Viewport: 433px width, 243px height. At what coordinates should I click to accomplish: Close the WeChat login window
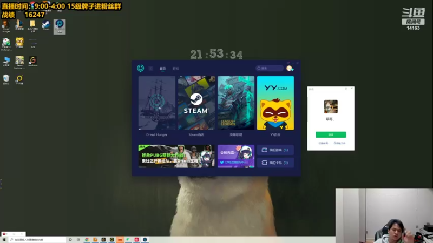[351, 89]
